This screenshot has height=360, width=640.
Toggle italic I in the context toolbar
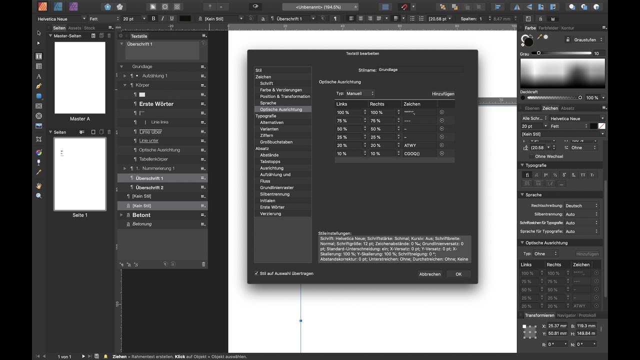click(x=162, y=18)
